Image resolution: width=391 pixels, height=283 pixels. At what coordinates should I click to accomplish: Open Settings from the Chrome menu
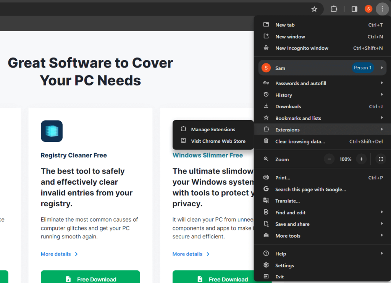(x=284, y=265)
